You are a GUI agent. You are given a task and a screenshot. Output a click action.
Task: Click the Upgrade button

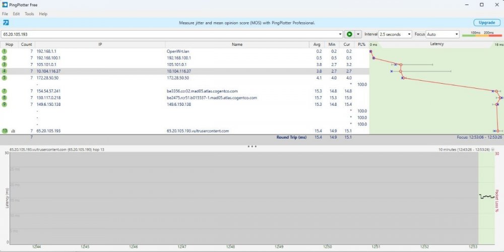(x=487, y=23)
